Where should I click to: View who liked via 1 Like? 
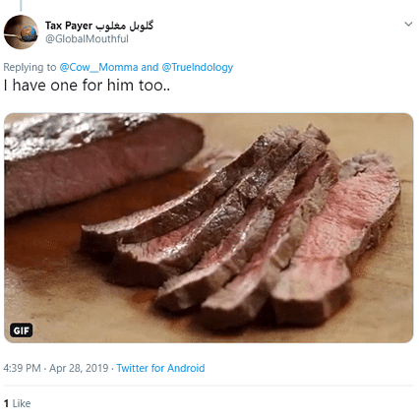[17, 403]
